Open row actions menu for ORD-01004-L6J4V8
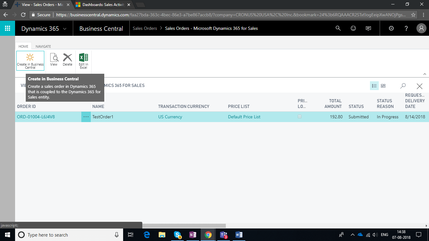Viewport: 429px width, 241px height. (86, 117)
